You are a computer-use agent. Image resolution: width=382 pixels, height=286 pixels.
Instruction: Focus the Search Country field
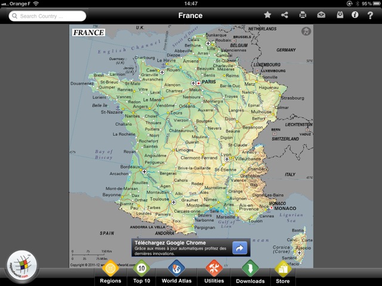click(x=48, y=16)
